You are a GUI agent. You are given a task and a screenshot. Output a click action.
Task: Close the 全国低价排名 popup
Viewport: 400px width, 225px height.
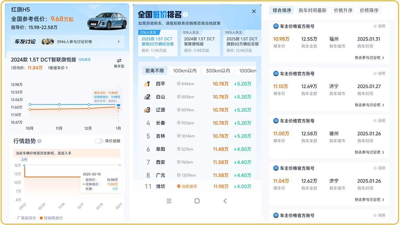[x=254, y=11]
